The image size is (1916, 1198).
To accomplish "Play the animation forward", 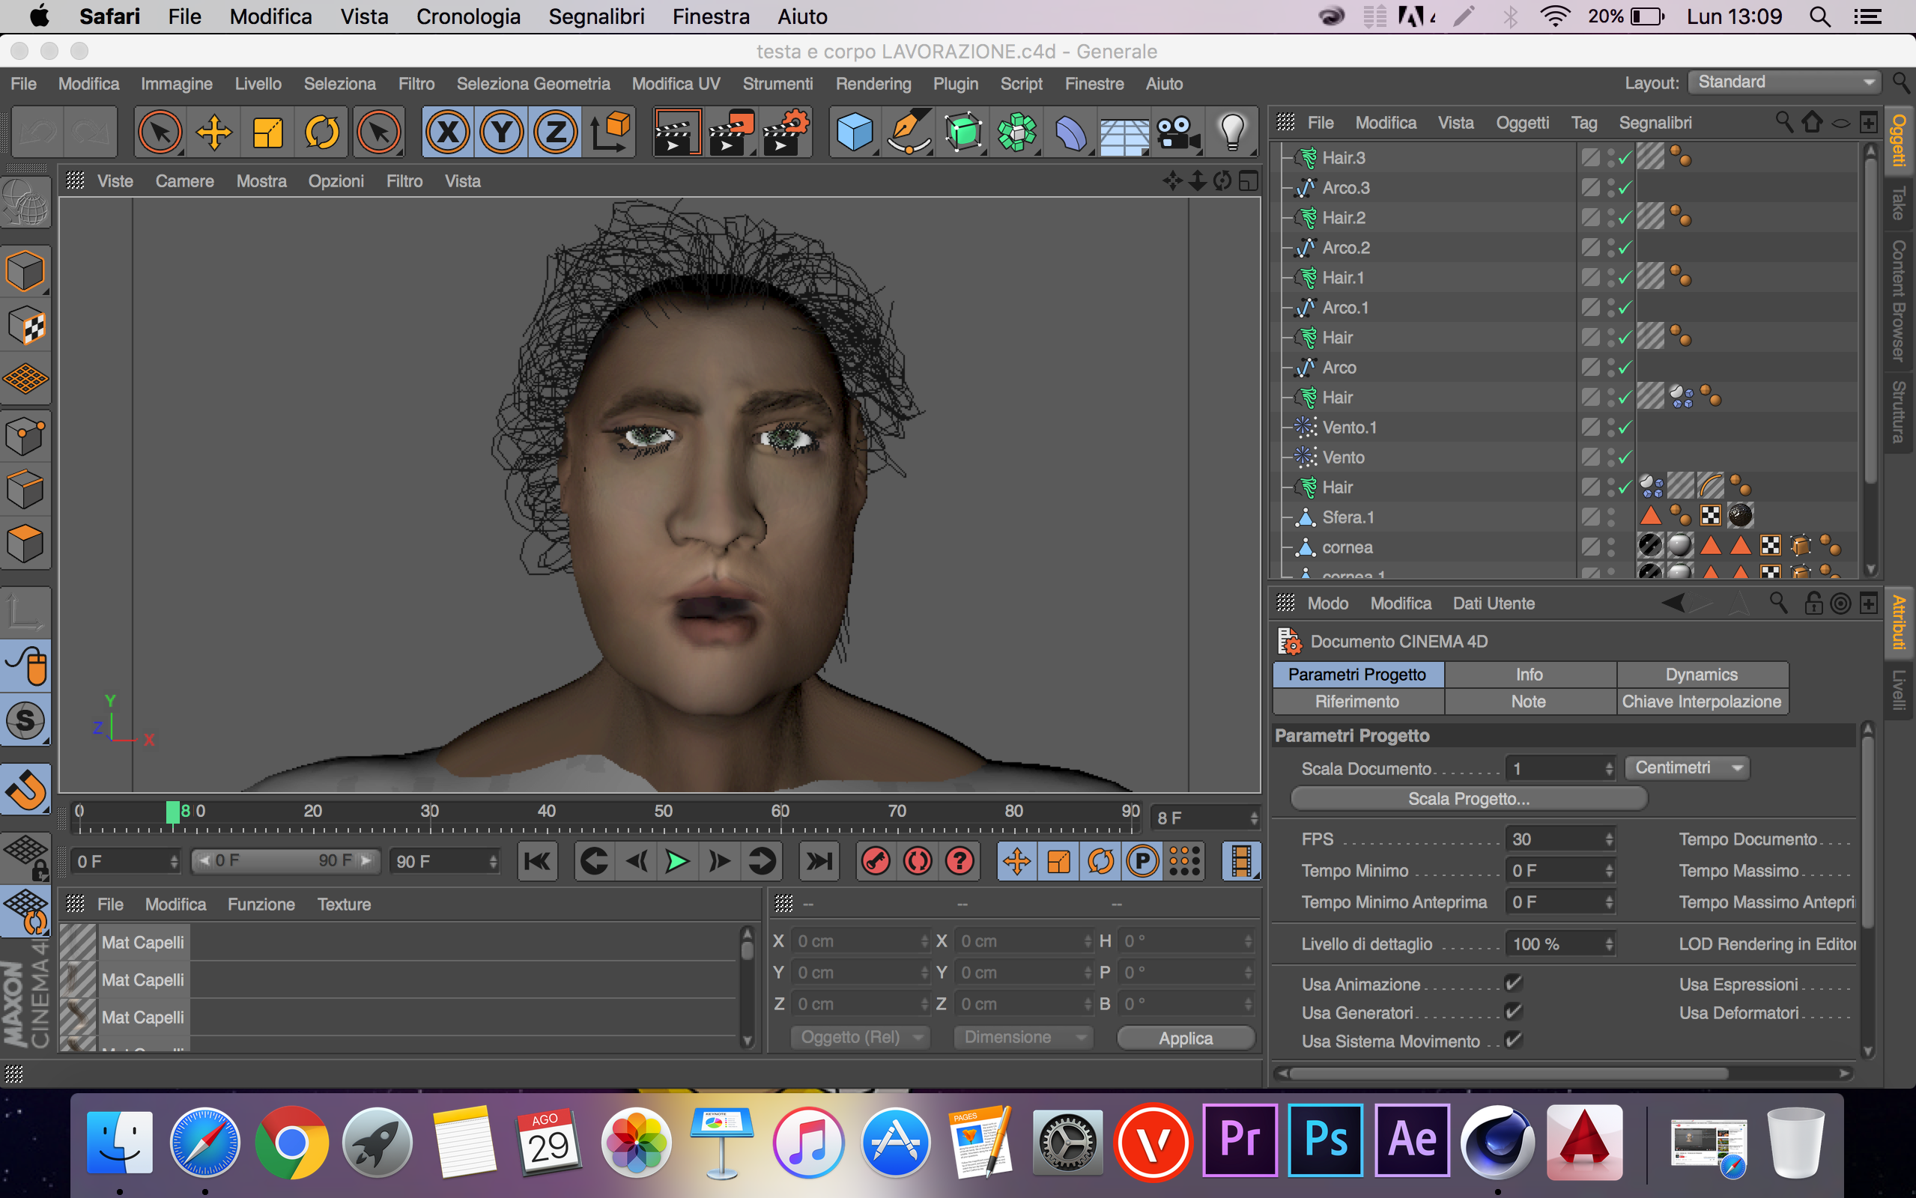I will point(676,861).
